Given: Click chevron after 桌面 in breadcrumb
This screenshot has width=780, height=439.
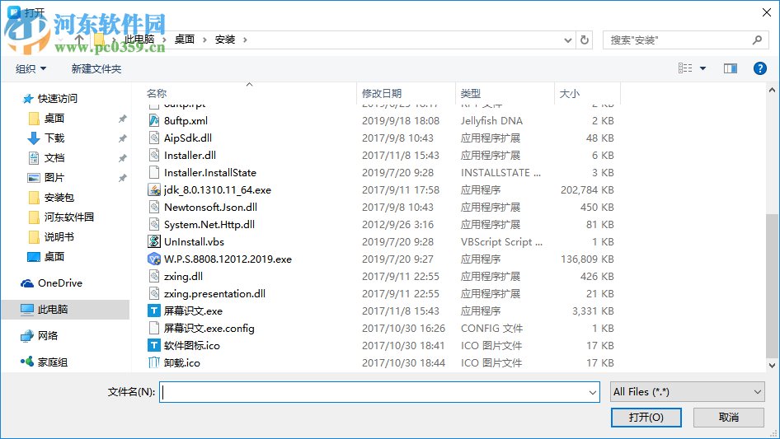Looking at the screenshot, I should [204, 40].
